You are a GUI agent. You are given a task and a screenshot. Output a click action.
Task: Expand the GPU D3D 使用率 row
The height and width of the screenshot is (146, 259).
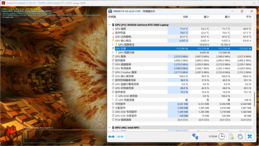[x=113, y=96]
